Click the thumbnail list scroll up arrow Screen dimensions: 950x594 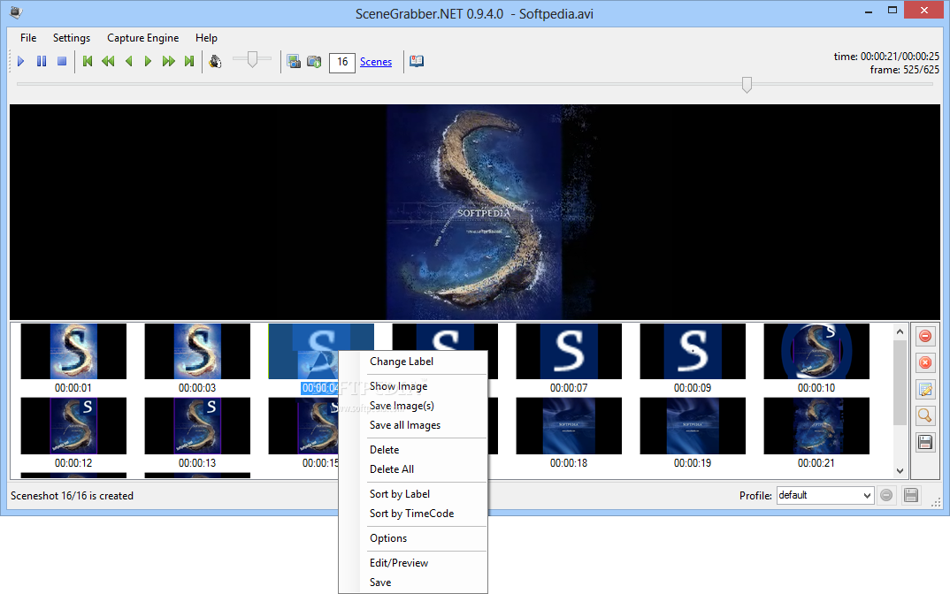900,331
